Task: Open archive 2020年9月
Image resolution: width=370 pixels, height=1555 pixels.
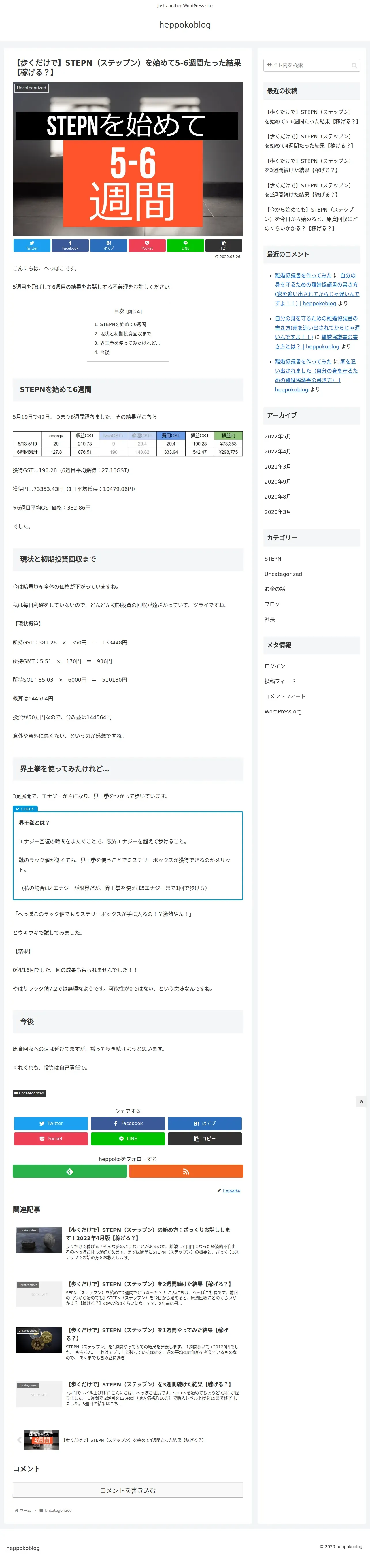Action: click(x=278, y=482)
